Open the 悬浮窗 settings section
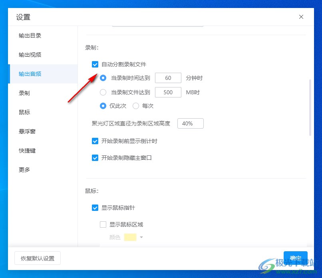Viewport: 322px width, 278px height. point(43,131)
